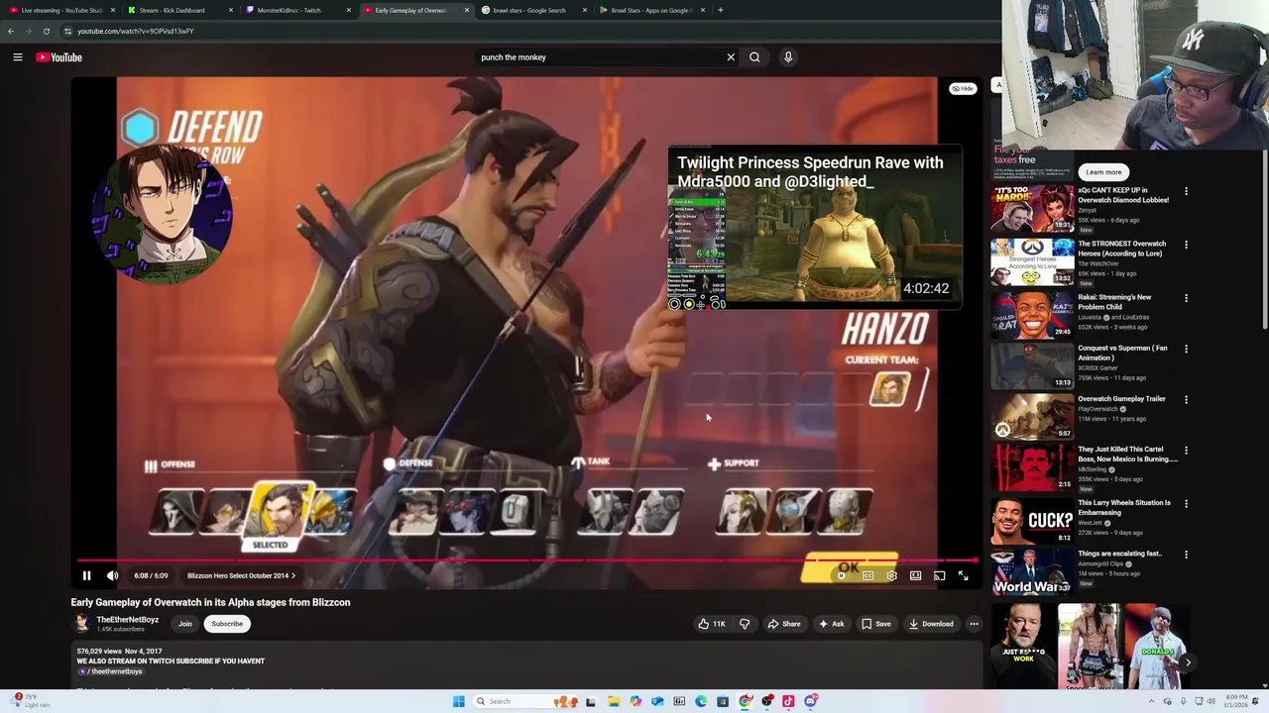The height and width of the screenshot is (713, 1269).
Task: Open options for They Just Killed This Cartel Boss
Action: 1186,451
